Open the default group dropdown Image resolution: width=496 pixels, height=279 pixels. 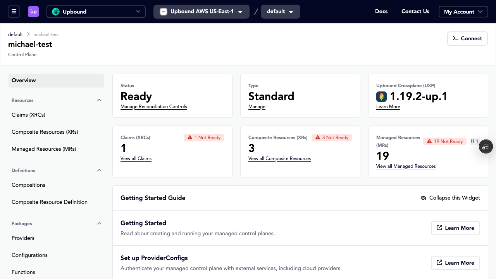280,12
